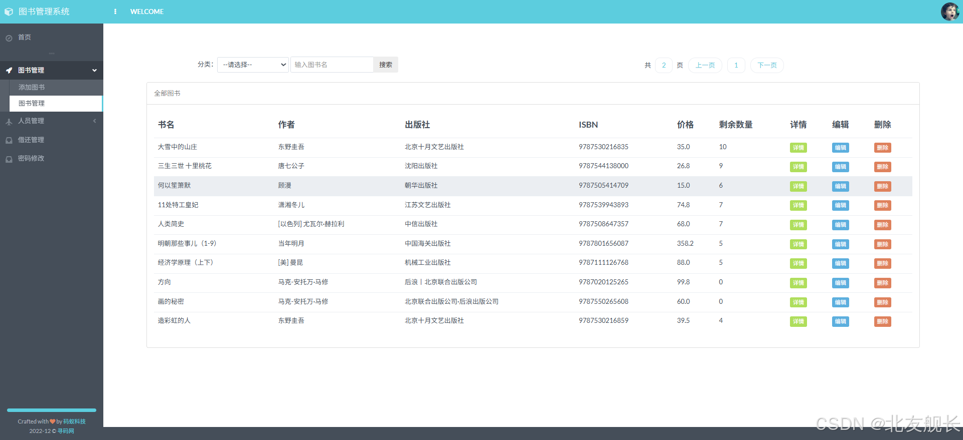The width and height of the screenshot is (963, 440).
Task: Click the 下一页 pagination button
Action: coord(767,65)
